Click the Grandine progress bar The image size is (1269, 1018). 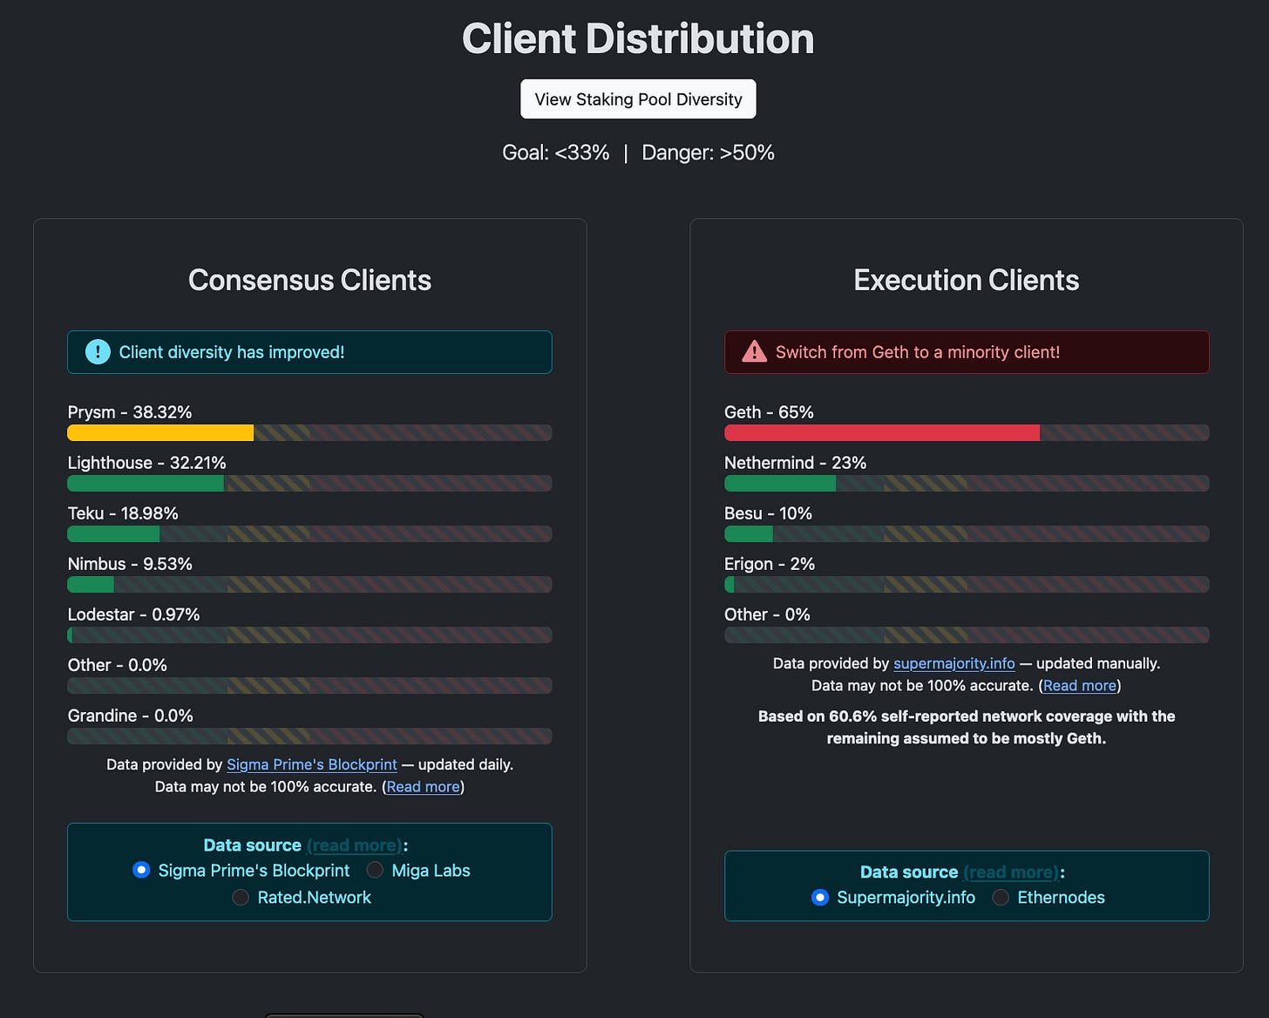(309, 736)
